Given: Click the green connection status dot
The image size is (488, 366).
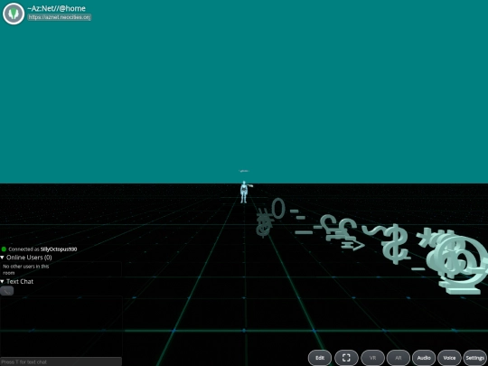Looking at the screenshot, I should coord(4,249).
